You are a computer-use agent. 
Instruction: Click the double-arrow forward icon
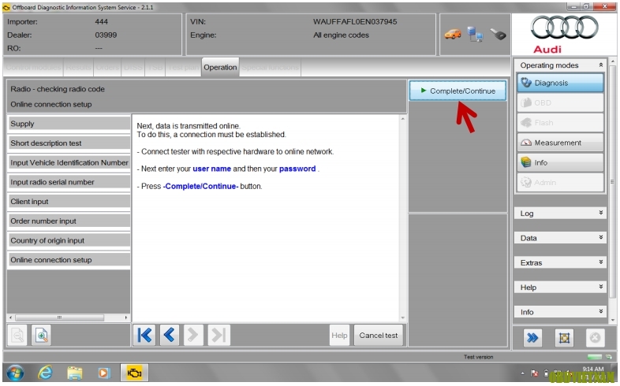pos(532,338)
